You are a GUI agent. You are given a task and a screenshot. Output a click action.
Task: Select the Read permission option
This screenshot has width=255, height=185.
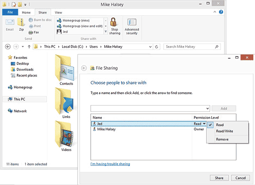coord(220,125)
